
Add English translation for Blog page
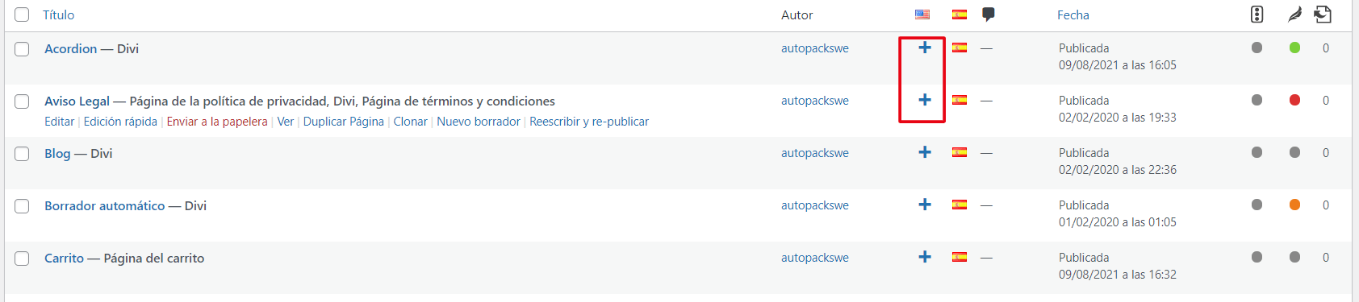(x=925, y=152)
